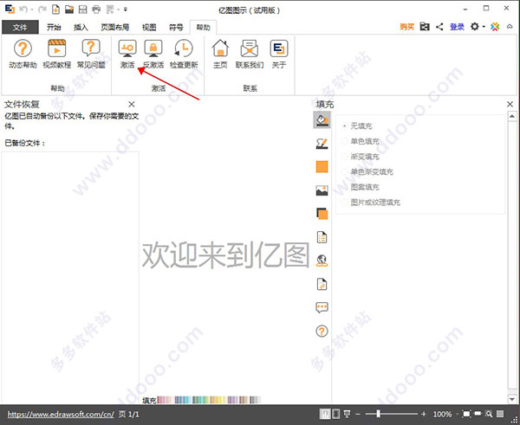Viewport: 520px width, 425px height.
Task: Click the open folder icon
Action: click(69, 10)
